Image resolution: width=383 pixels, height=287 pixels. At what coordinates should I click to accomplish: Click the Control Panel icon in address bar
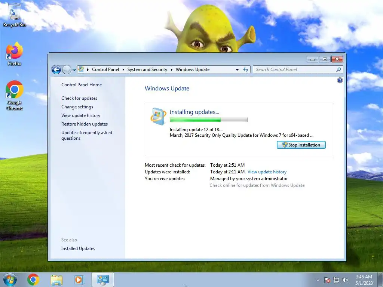(81, 69)
